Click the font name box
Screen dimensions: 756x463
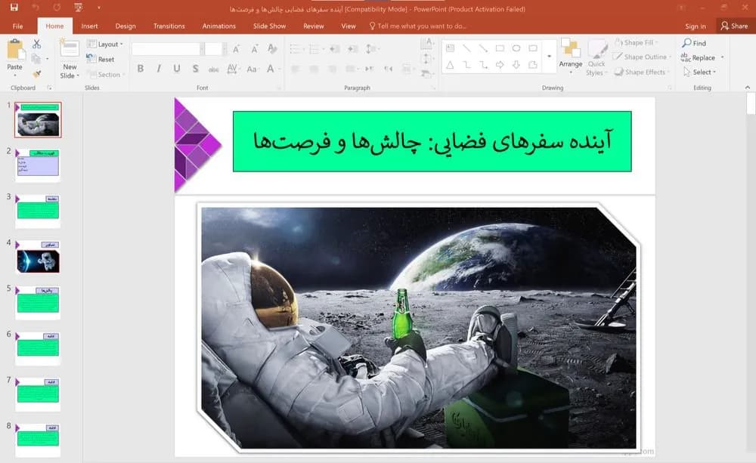pyautogui.click(x=166, y=48)
